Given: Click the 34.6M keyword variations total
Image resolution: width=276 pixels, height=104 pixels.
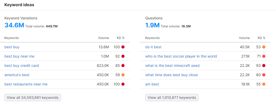Looking at the screenshot, I should (14, 25).
